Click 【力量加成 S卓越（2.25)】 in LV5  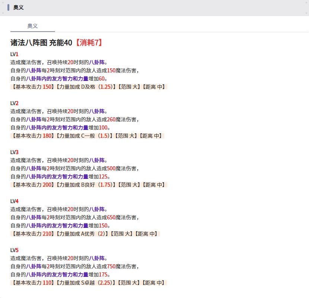click(86, 283)
